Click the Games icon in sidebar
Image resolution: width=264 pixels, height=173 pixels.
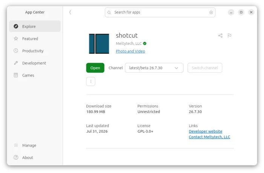(x=16, y=75)
